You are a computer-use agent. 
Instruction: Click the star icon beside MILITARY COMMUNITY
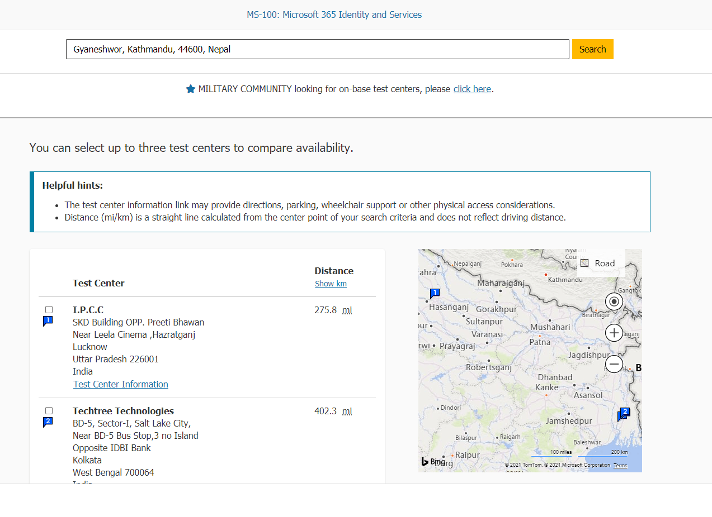click(191, 89)
